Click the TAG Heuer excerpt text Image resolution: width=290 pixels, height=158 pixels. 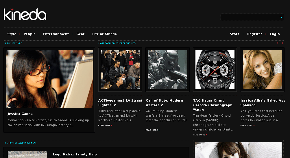tap(213, 122)
